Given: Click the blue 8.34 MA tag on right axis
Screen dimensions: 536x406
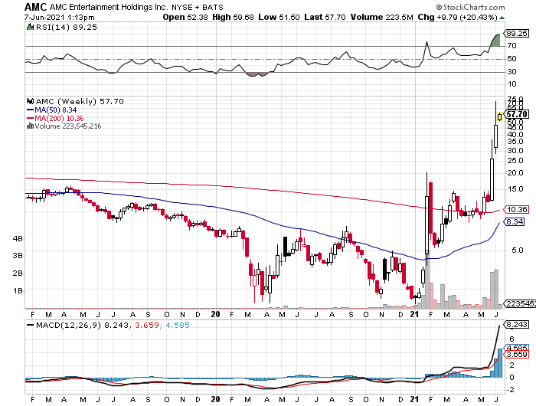Looking at the screenshot, I should tap(515, 221).
